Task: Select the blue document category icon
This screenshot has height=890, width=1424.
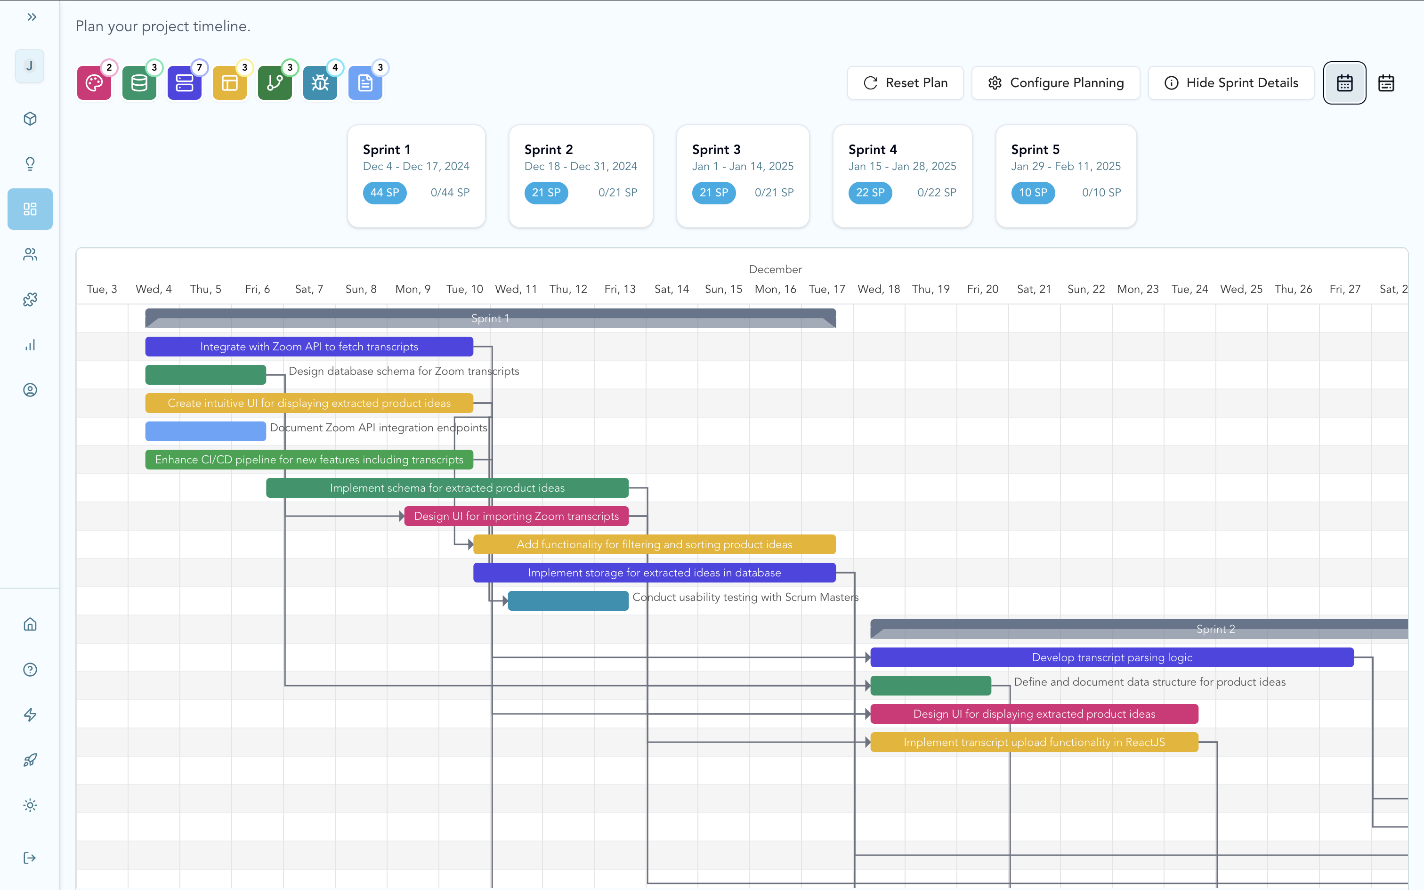Action: (365, 83)
